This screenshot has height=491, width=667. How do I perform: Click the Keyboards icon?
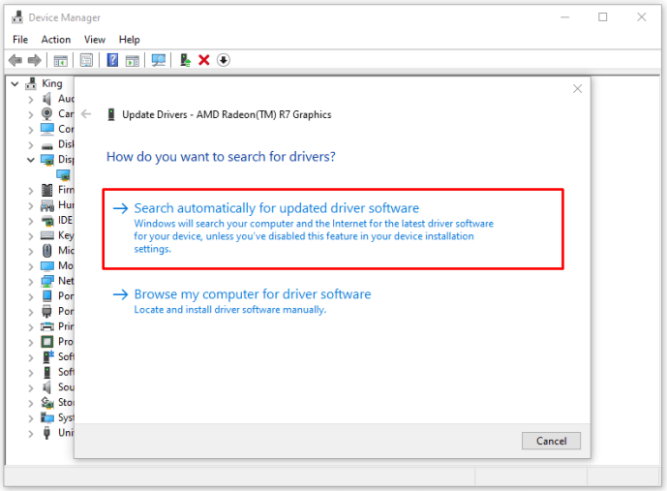point(46,235)
